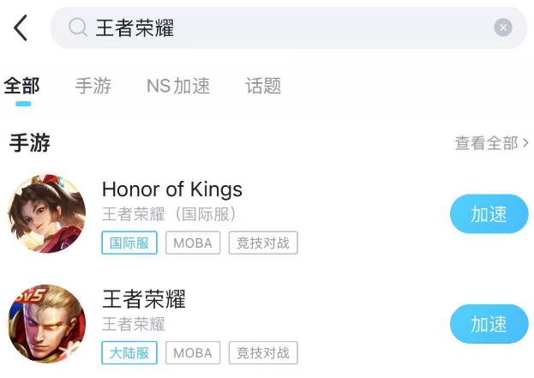Open the NS加速 tab
The height and width of the screenshot is (378, 534).
tap(178, 87)
